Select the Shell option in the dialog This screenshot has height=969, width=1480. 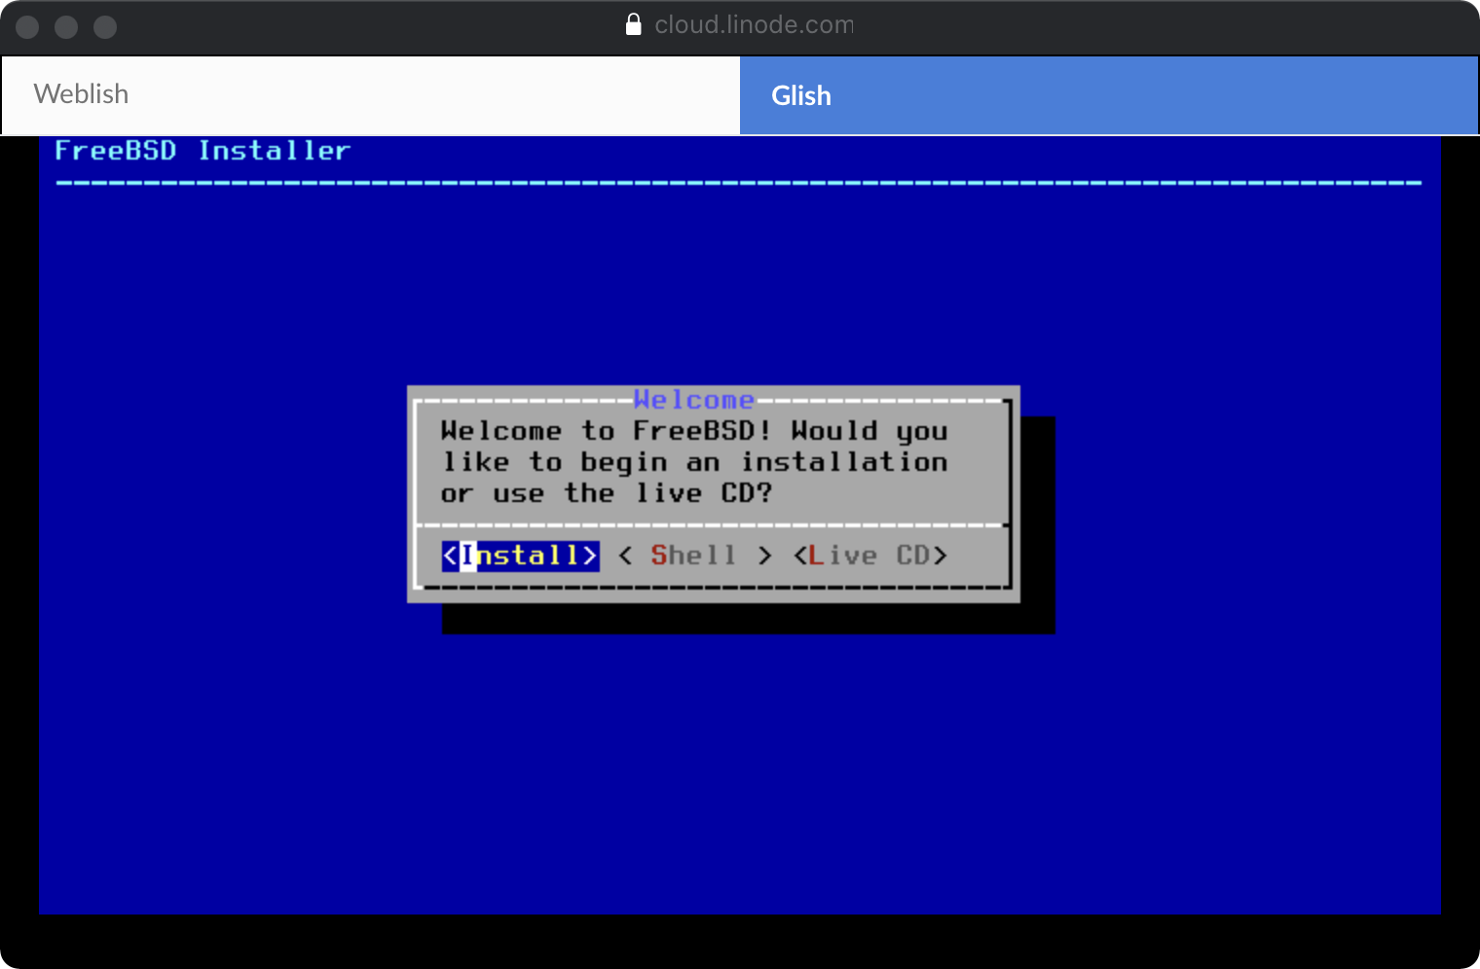pyautogui.click(x=694, y=556)
